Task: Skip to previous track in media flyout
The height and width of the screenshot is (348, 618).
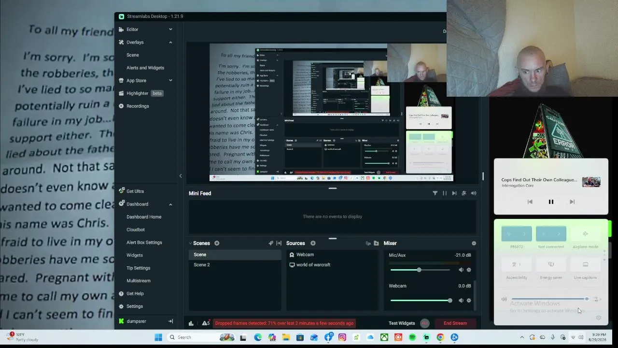Action: 530,202
